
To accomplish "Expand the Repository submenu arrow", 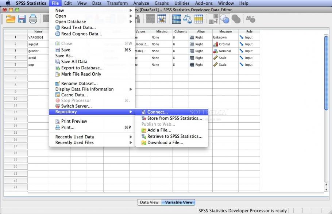I will coord(131,112).
